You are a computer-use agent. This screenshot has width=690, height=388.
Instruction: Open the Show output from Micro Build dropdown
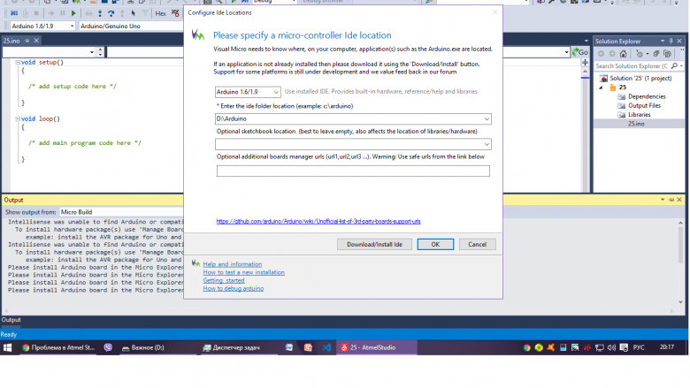121,212
